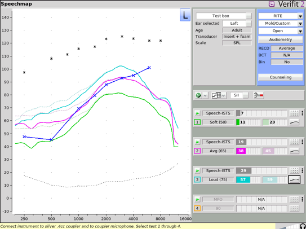Change the Ear selected Left field
Image resolution: width=306 pixels, height=229 pixels.
[x=237, y=24]
